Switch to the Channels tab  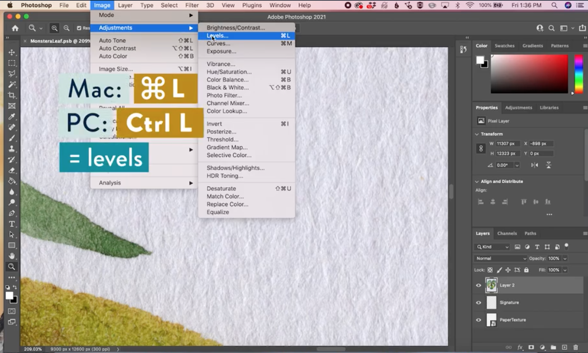tap(507, 233)
